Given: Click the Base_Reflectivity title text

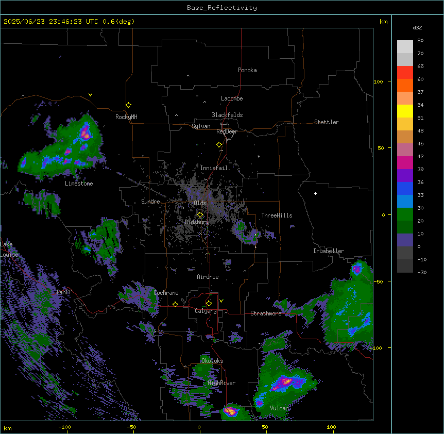Looking at the screenshot, I should tap(222, 8).
